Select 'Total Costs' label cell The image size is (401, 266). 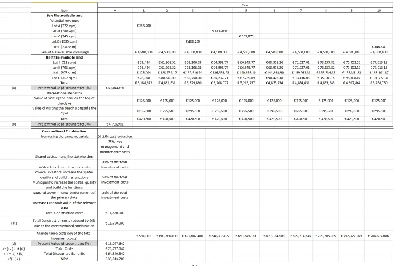click(64, 248)
